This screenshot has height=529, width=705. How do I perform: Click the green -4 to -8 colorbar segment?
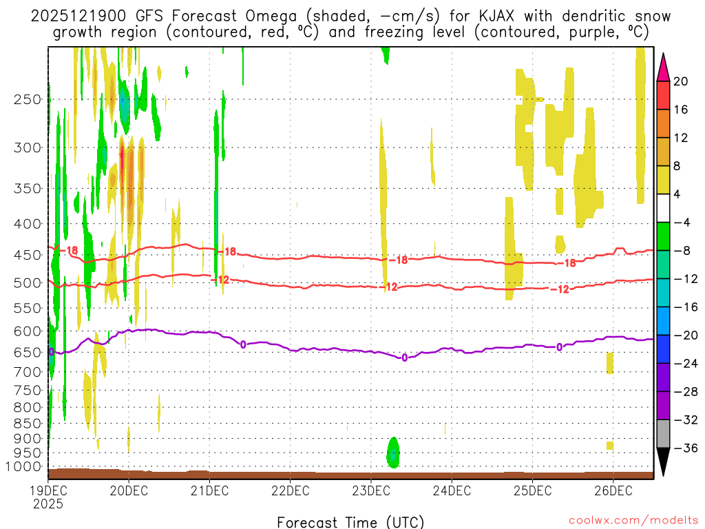pyautogui.click(x=663, y=236)
